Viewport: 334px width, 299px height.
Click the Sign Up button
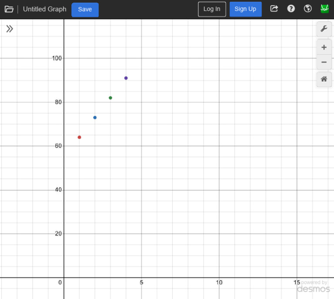click(x=245, y=9)
